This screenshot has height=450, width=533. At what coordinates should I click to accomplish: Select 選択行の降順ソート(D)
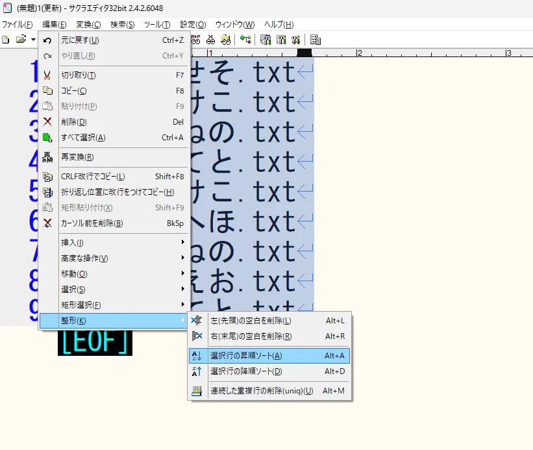(269, 371)
